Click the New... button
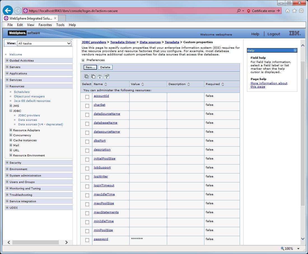 90,67
